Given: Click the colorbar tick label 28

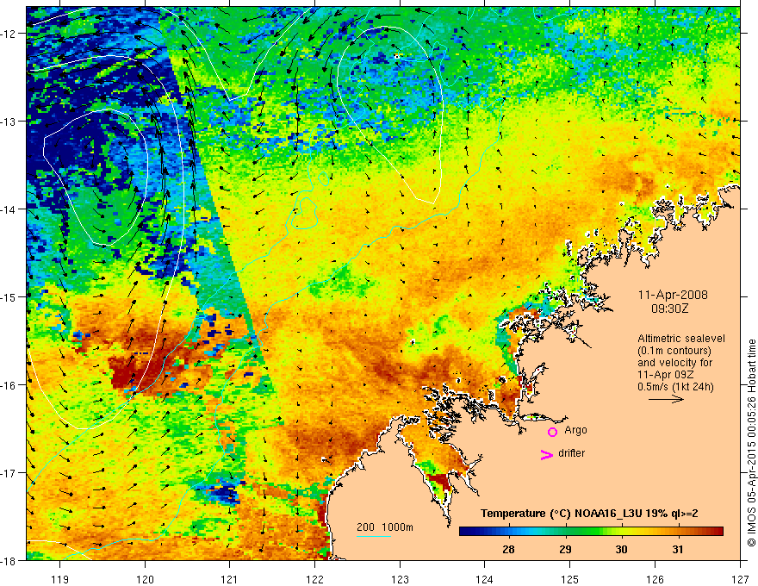Looking at the screenshot, I should [x=508, y=549].
